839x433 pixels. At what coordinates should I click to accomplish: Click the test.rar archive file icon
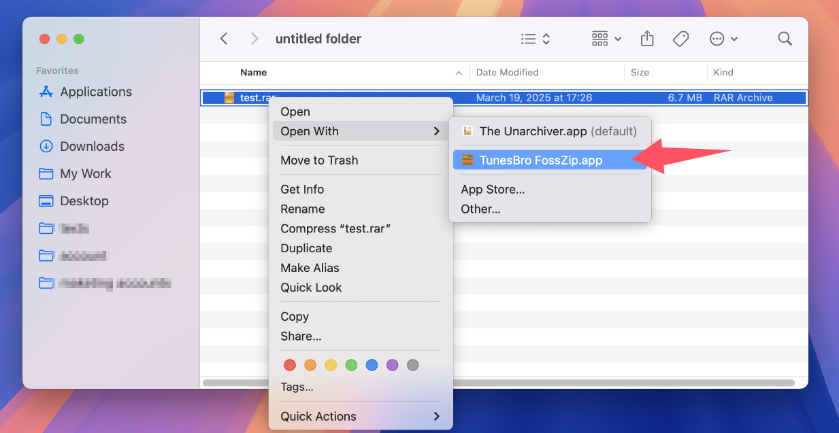[229, 98]
